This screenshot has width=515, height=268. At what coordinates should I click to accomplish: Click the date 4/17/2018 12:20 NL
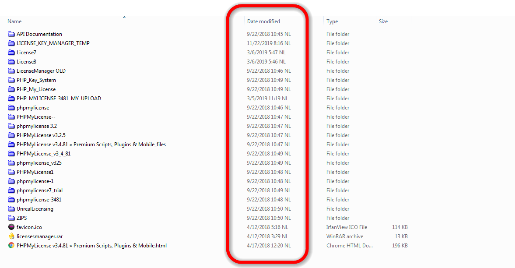(x=269, y=246)
